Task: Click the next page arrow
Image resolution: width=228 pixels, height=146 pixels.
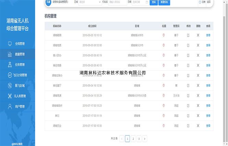Action: [x=145, y=138]
